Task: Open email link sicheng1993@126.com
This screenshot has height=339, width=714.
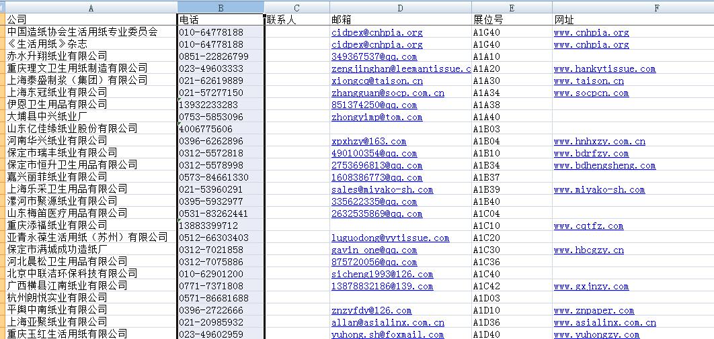Action: (x=383, y=274)
